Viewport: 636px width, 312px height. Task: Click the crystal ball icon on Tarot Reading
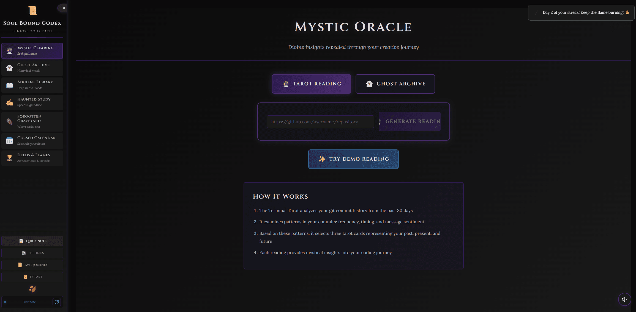tap(286, 84)
